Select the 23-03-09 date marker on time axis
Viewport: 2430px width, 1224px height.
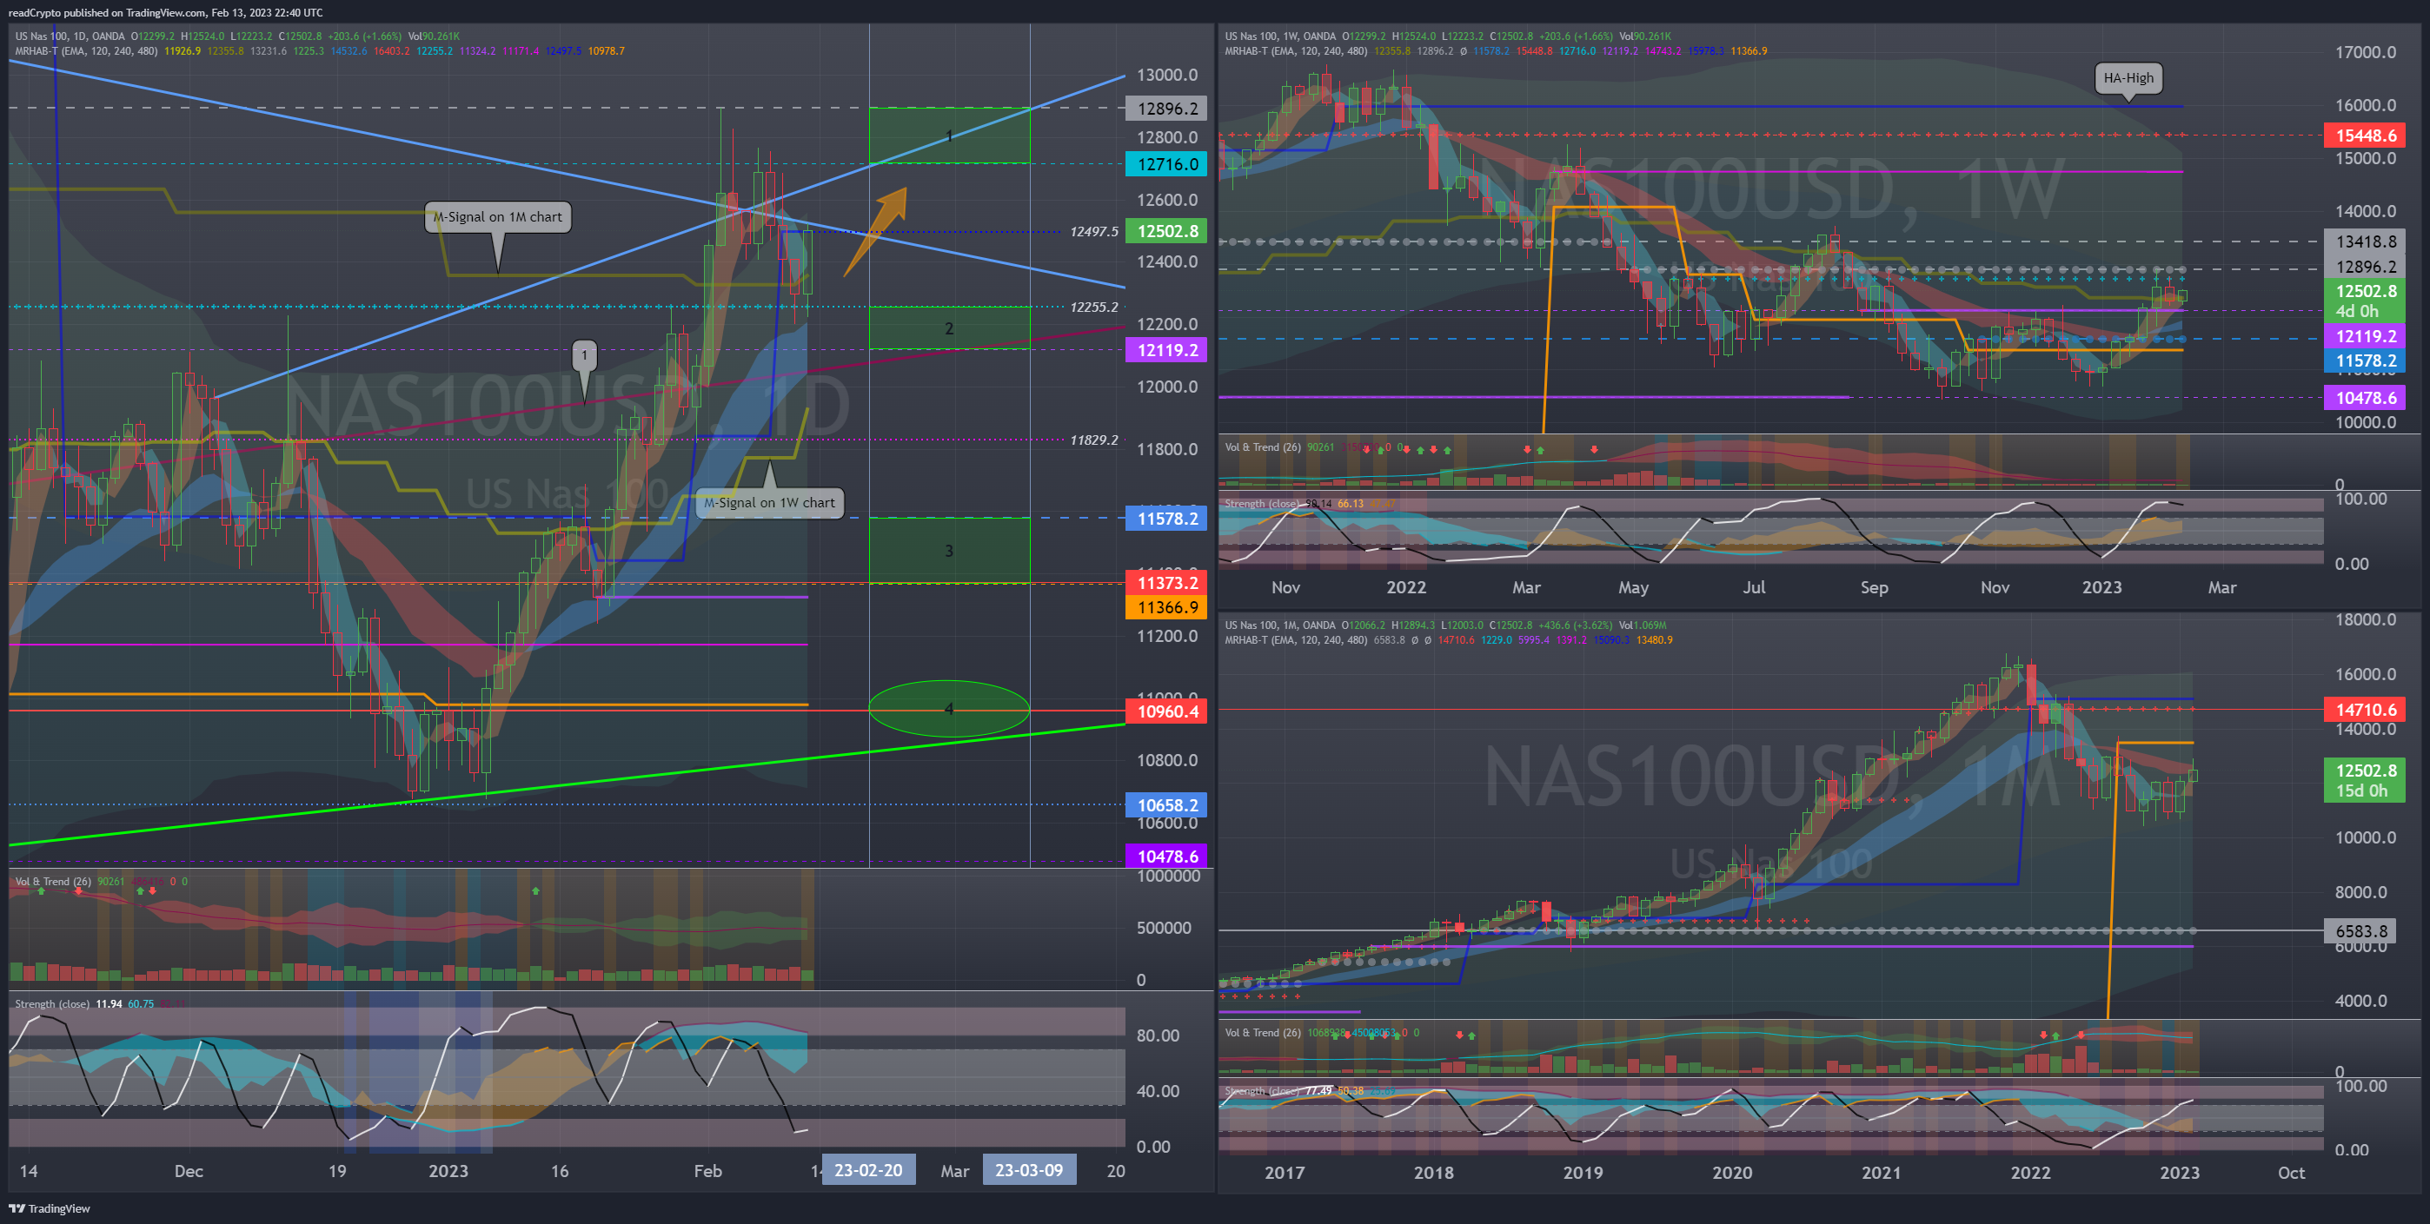click(x=1029, y=1170)
